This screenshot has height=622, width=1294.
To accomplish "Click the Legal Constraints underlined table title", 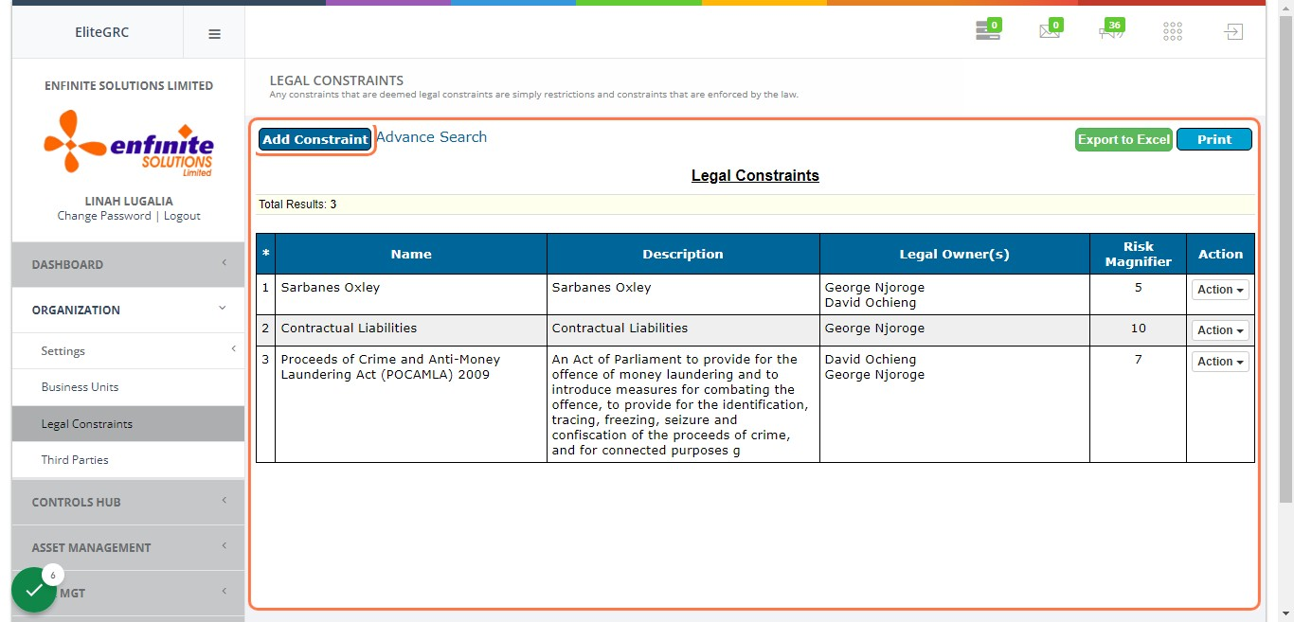I will coord(755,175).
